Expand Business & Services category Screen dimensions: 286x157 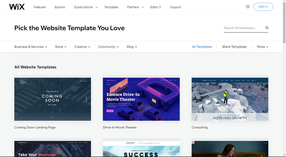(31, 47)
